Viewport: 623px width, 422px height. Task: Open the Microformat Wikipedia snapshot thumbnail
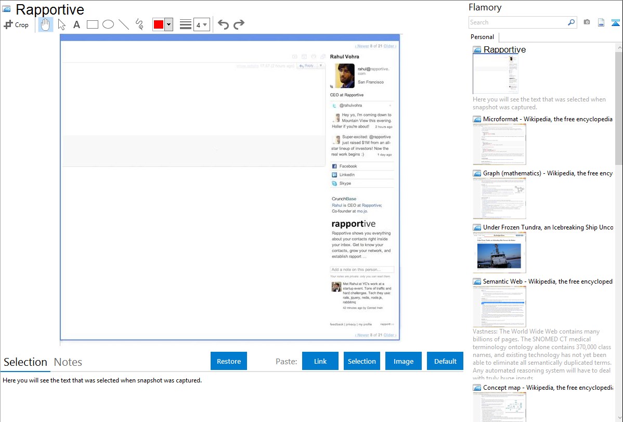499,144
